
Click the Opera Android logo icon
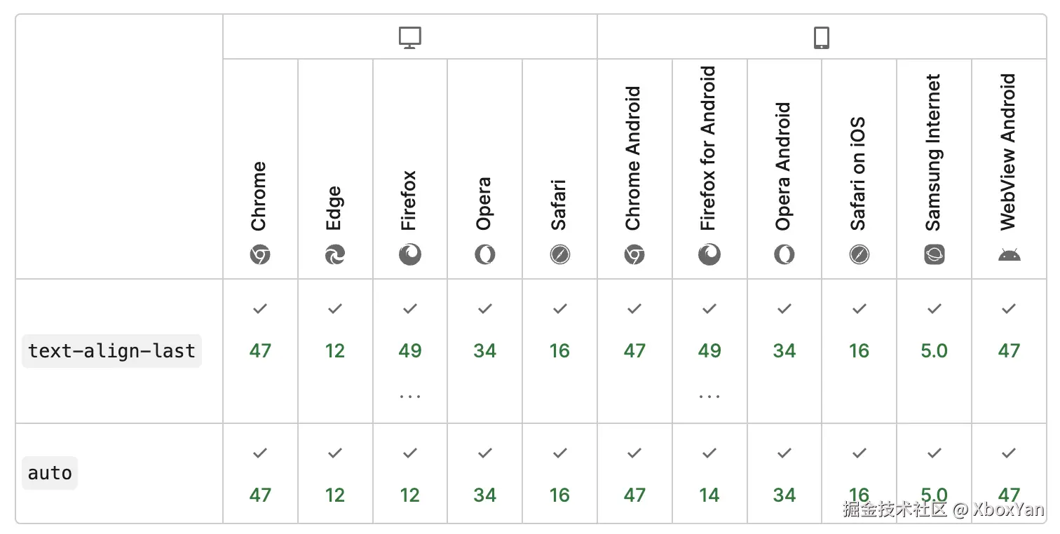point(784,255)
